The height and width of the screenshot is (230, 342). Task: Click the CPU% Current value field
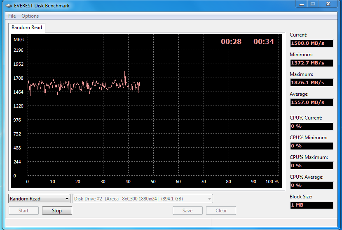tap(312, 126)
